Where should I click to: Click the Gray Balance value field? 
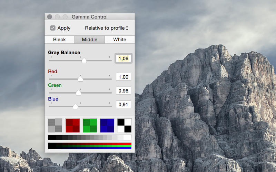click(x=123, y=59)
